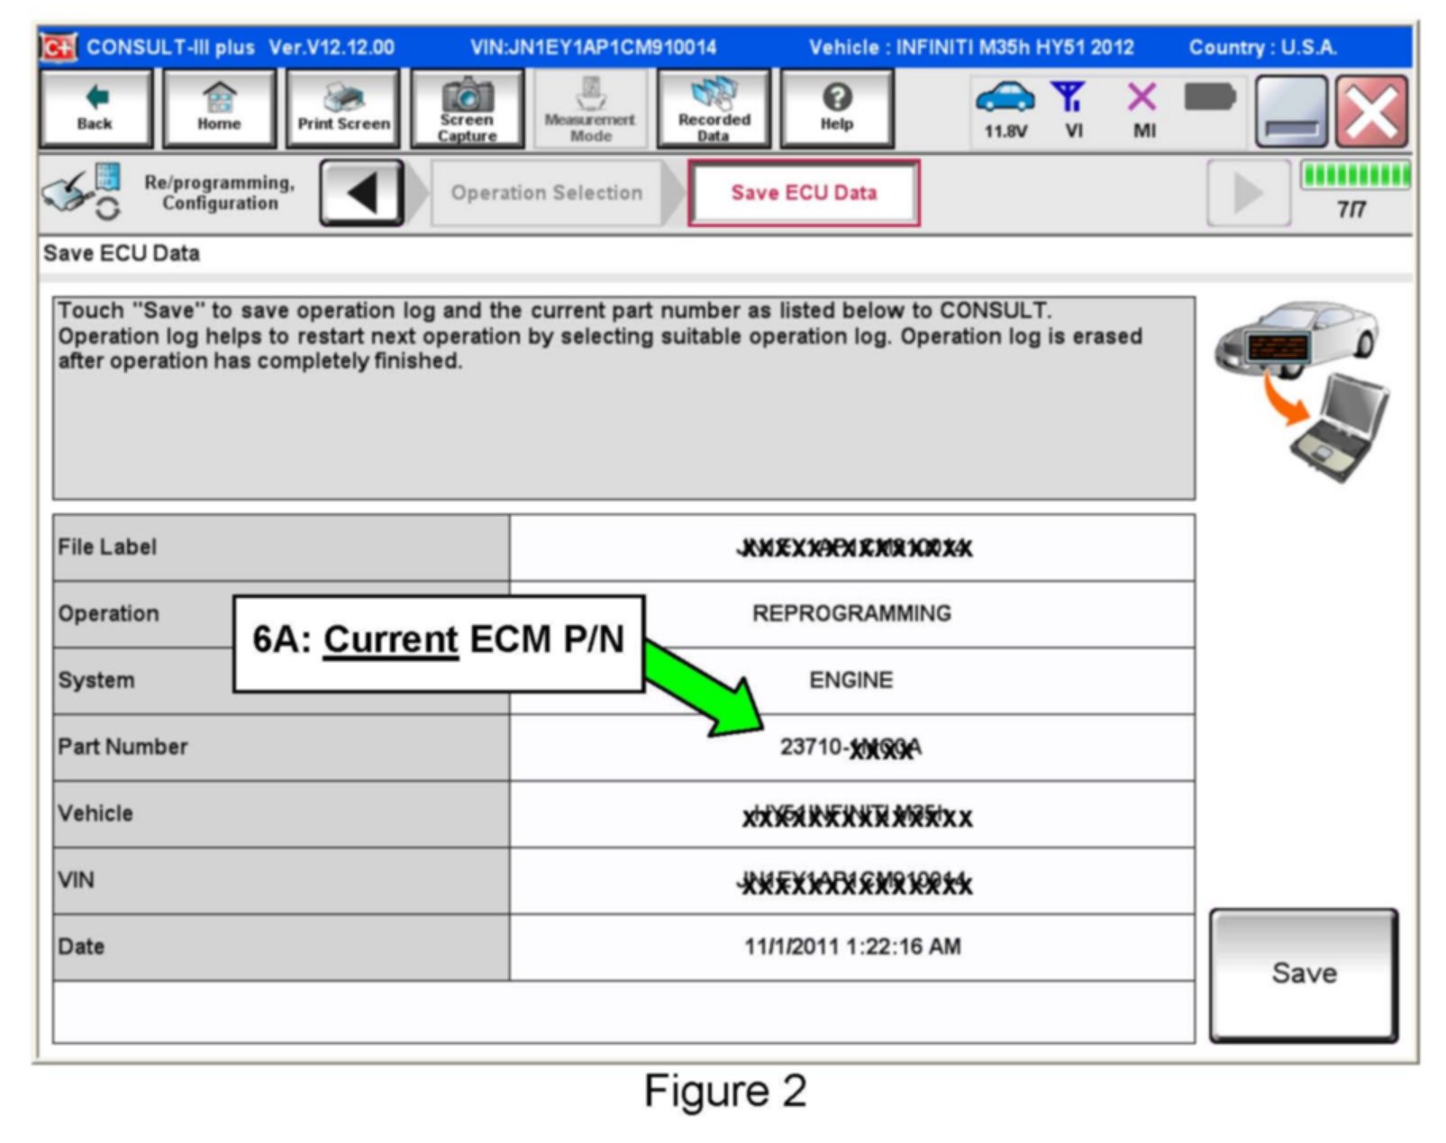1446x1143 pixels.
Task: Click the VI connection status icon
Action: [1072, 108]
